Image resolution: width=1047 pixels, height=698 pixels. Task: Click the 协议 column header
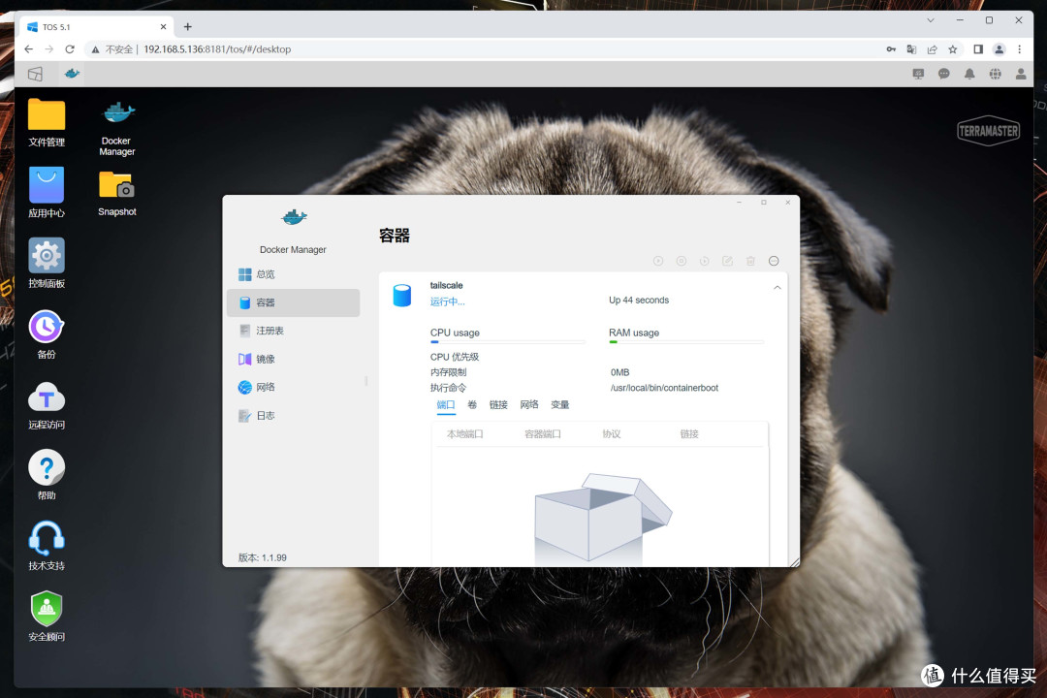pyautogui.click(x=611, y=434)
